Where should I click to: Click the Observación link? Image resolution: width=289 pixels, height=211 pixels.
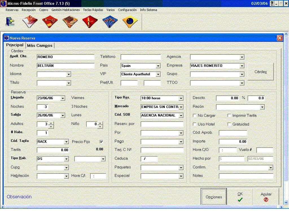pyautogui.click(x=19, y=197)
